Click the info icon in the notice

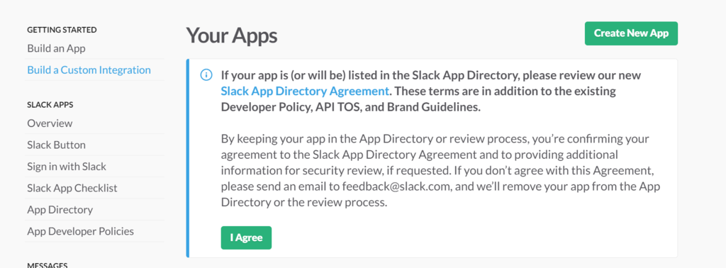(x=206, y=75)
